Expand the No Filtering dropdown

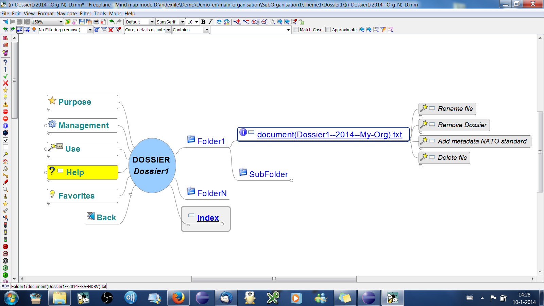90,30
